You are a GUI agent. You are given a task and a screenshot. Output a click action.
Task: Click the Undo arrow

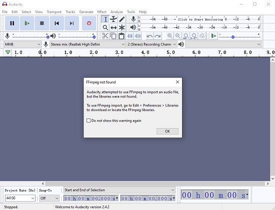(149, 36)
